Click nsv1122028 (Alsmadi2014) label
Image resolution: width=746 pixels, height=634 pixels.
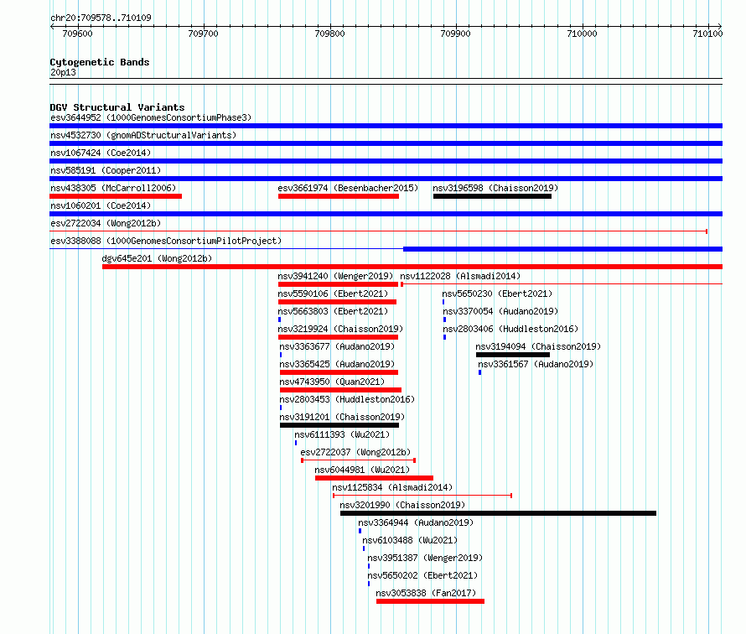pos(460,276)
